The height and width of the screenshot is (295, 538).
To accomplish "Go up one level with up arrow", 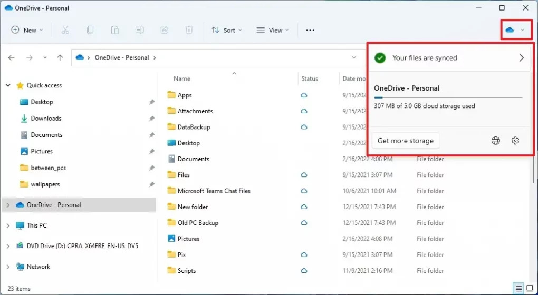I will [x=60, y=57].
